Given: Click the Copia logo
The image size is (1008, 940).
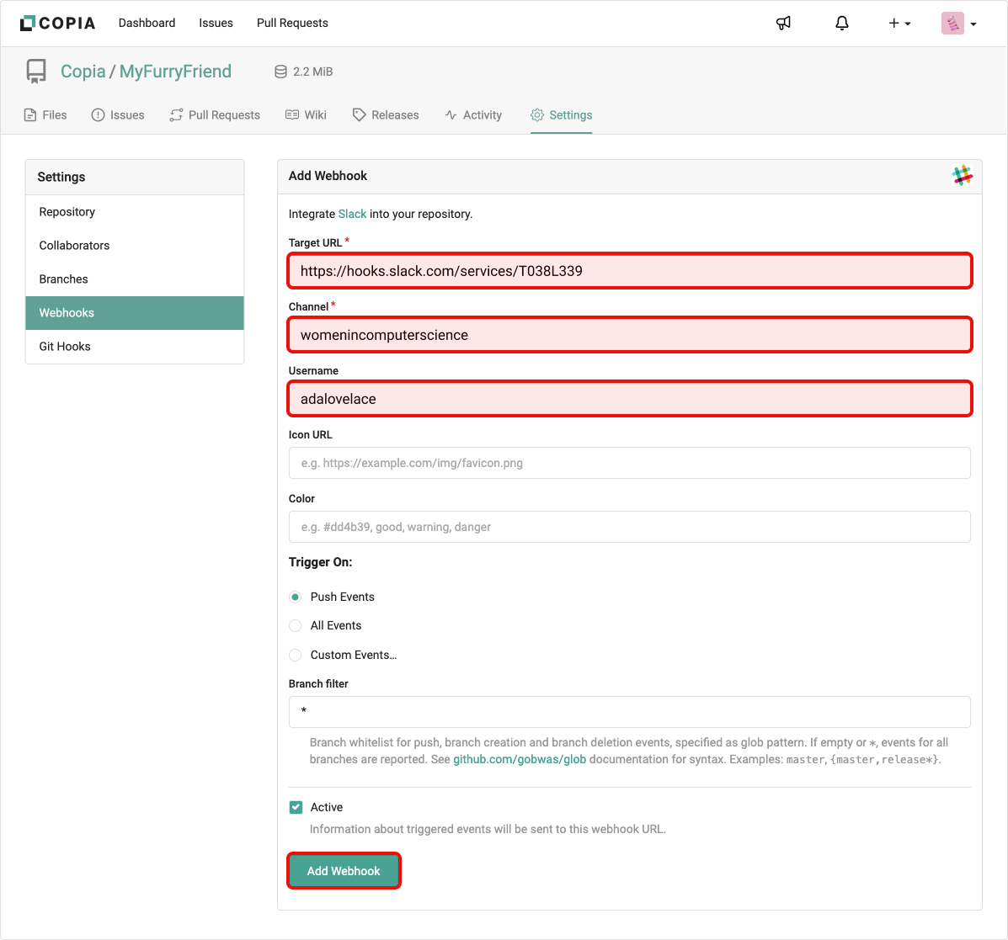Looking at the screenshot, I should 57,23.
